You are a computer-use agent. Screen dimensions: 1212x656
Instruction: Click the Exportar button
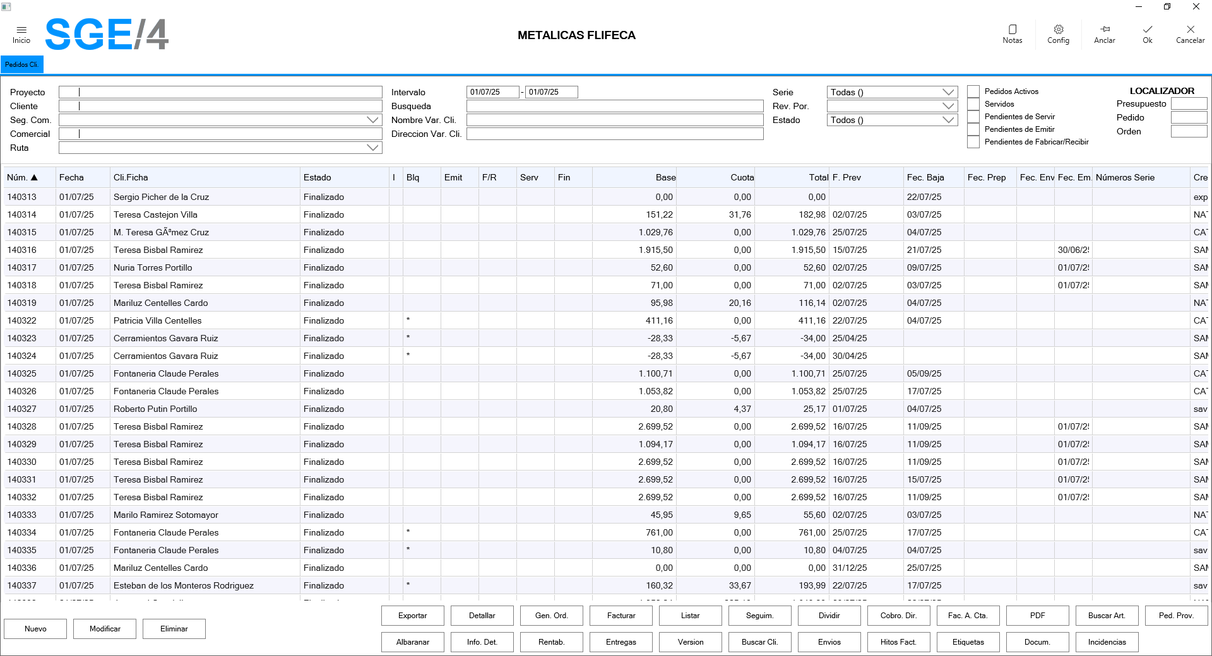coord(413,616)
